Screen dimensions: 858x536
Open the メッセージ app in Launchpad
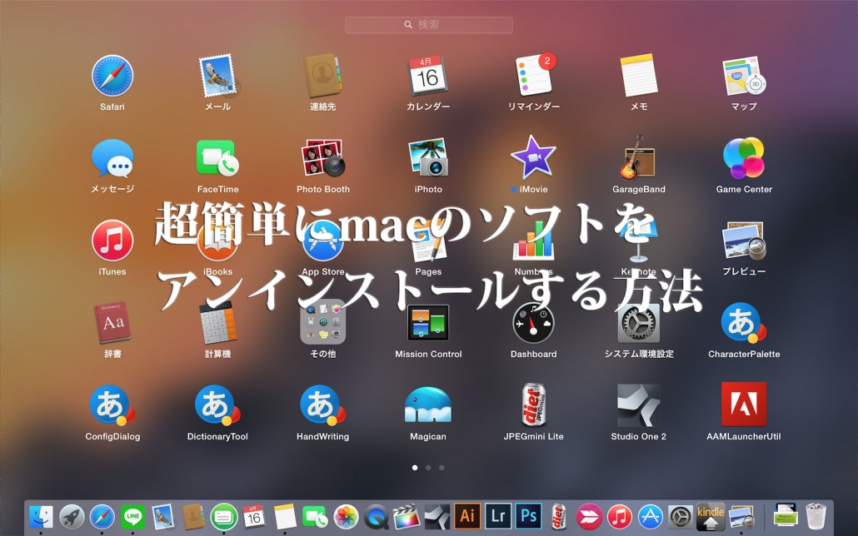(x=112, y=159)
